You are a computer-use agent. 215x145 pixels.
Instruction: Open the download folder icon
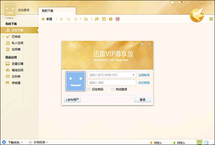86,19
